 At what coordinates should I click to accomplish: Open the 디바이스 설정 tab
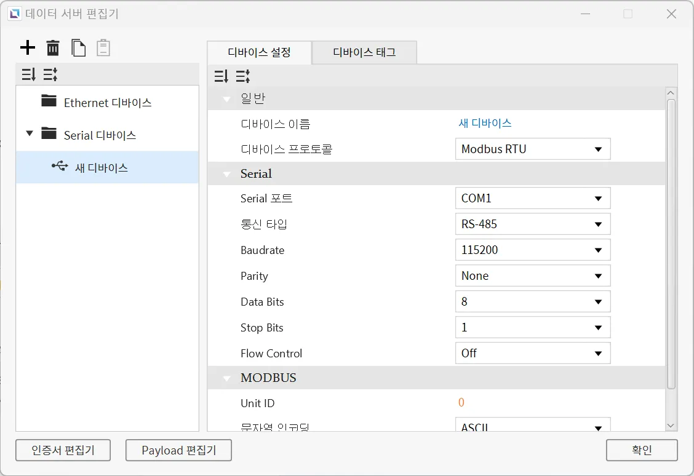point(259,53)
